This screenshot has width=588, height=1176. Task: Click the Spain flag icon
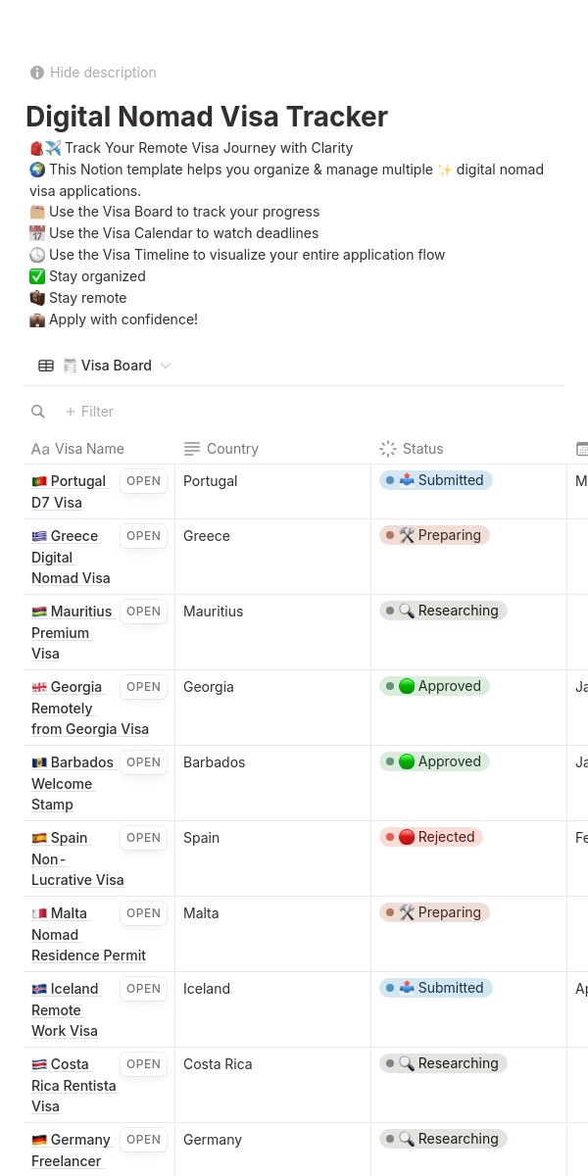(x=39, y=838)
